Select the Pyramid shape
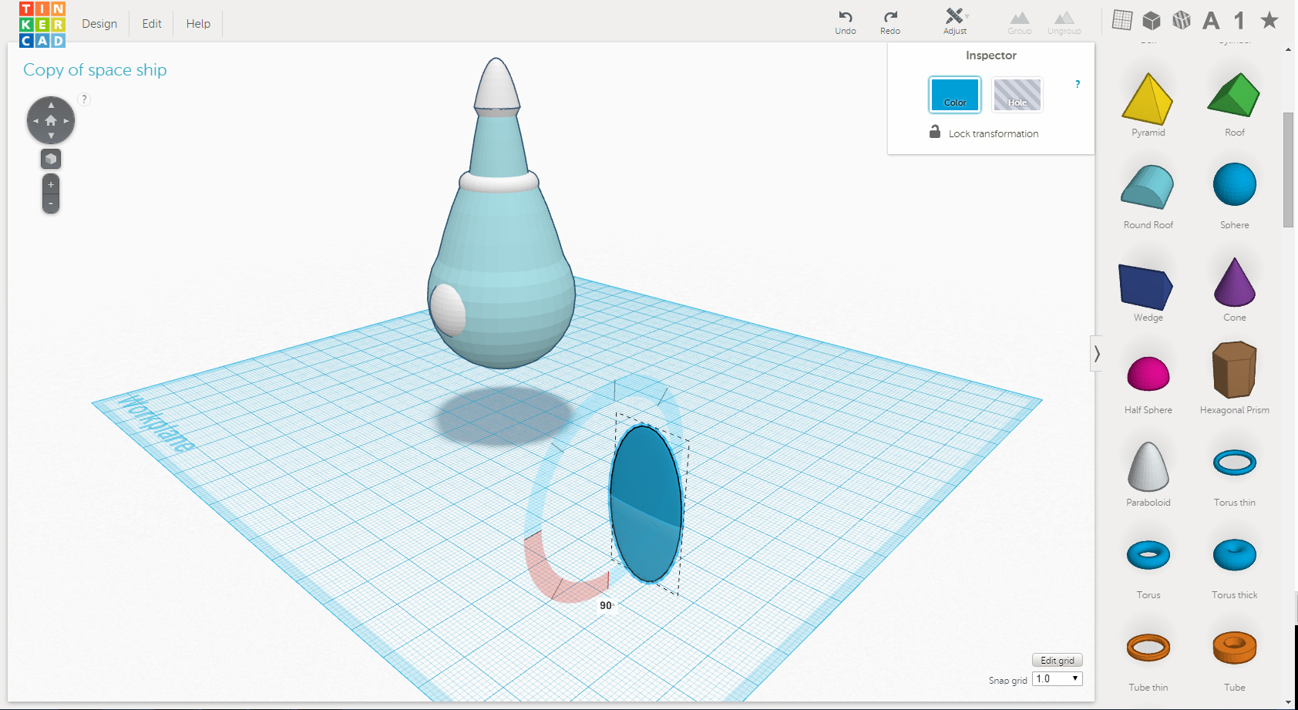Screen dimensions: 1298x710 click(x=1148, y=99)
